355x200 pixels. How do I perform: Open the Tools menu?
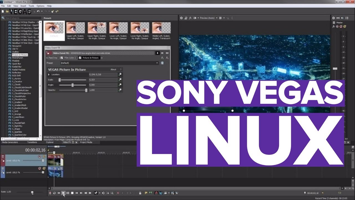click(31, 6)
